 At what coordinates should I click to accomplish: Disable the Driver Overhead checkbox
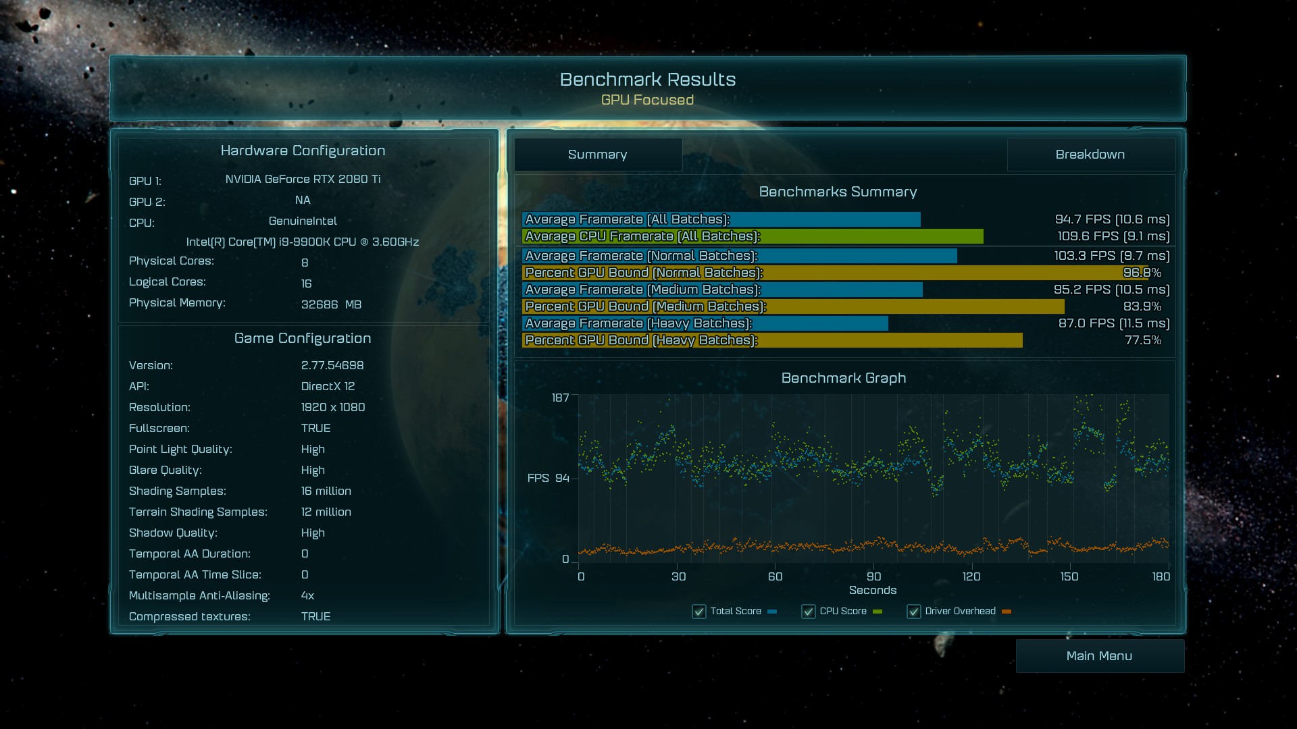[914, 612]
